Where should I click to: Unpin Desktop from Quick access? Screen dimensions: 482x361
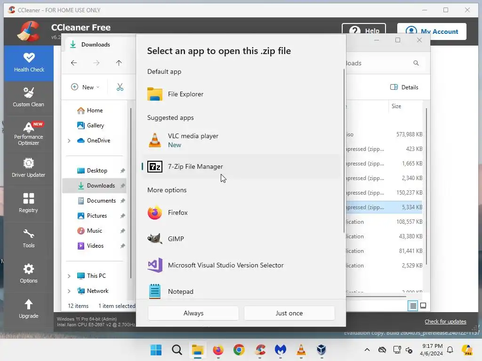tap(123, 171)
